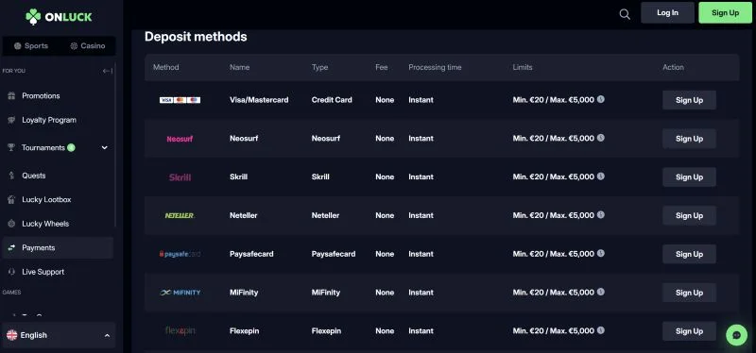Show limits info icon for Skrill
This screenshot has width=756, height=353.
(x=601, y=176)
